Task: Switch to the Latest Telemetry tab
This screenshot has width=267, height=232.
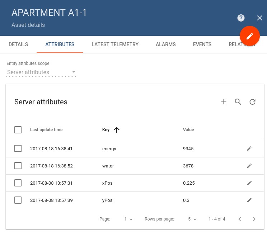Action: (x=115, y=44)
